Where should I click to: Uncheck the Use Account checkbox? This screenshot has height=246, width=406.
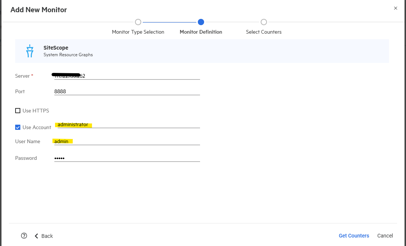(x=18, y=127)
